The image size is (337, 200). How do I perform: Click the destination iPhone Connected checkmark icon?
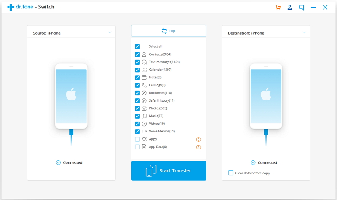click(253, 162)
